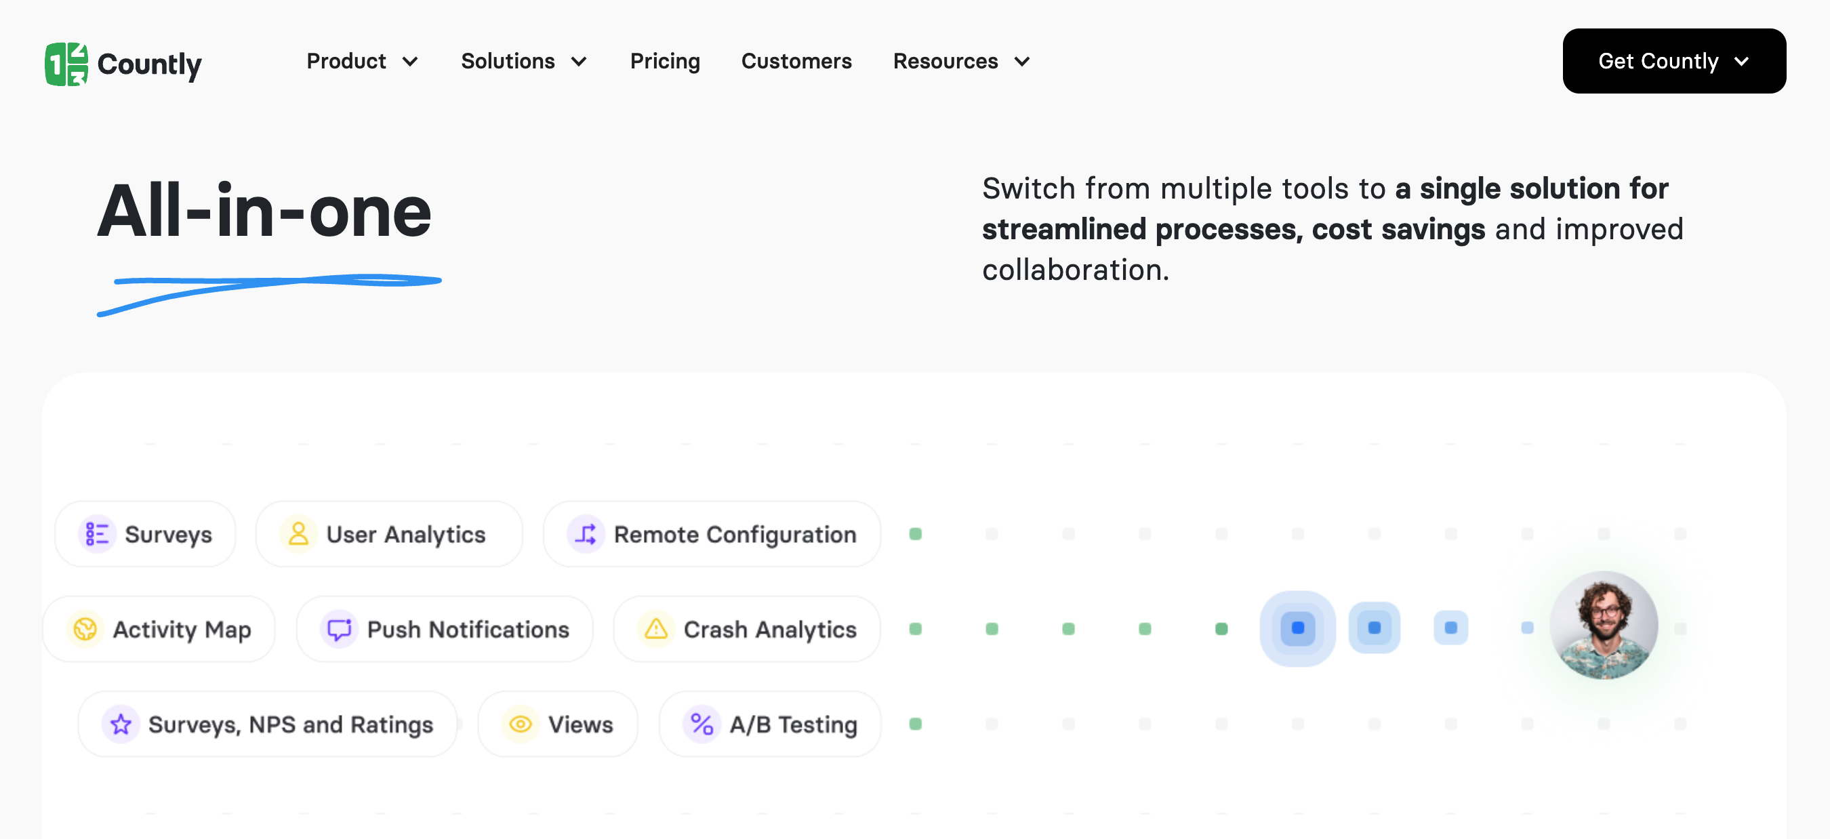Click the Countly logo icon
This screenshot has height=839, width=1830.
66,64
